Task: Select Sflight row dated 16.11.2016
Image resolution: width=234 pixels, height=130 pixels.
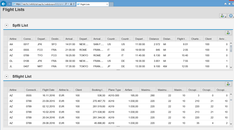Action: (6, 95)
